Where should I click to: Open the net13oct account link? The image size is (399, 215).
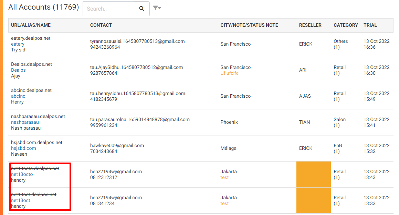tap(21, 201)
